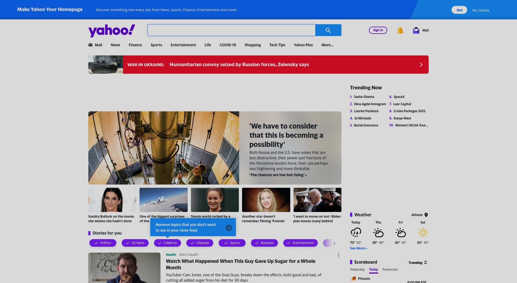Toggle the Entertainment topic chip
517x283 pixels.
301,243
